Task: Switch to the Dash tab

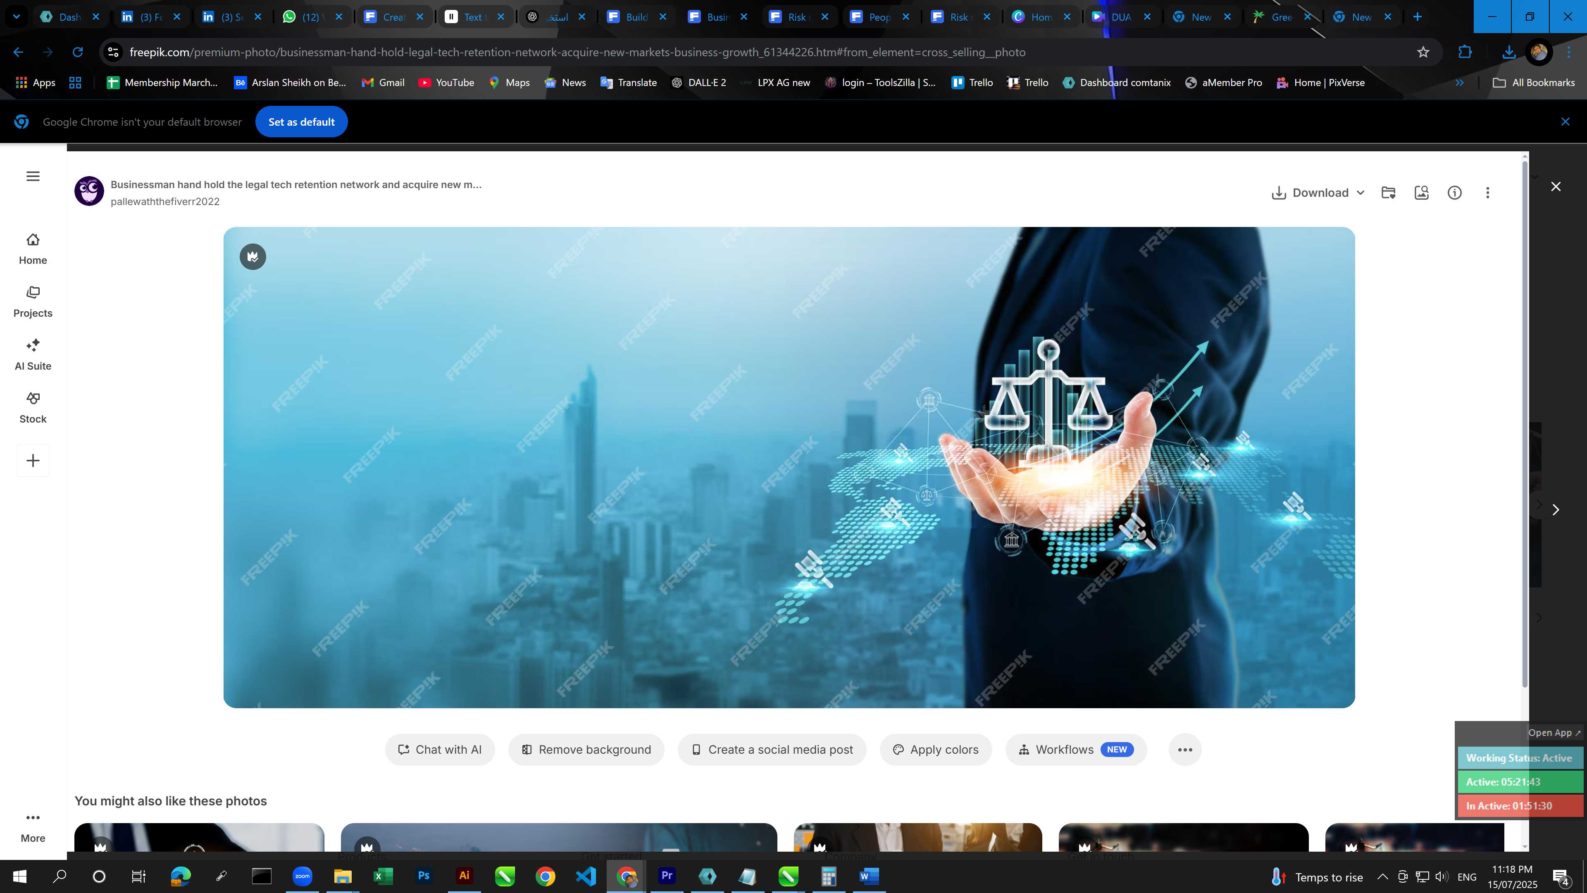Action: tap(69, 17)
